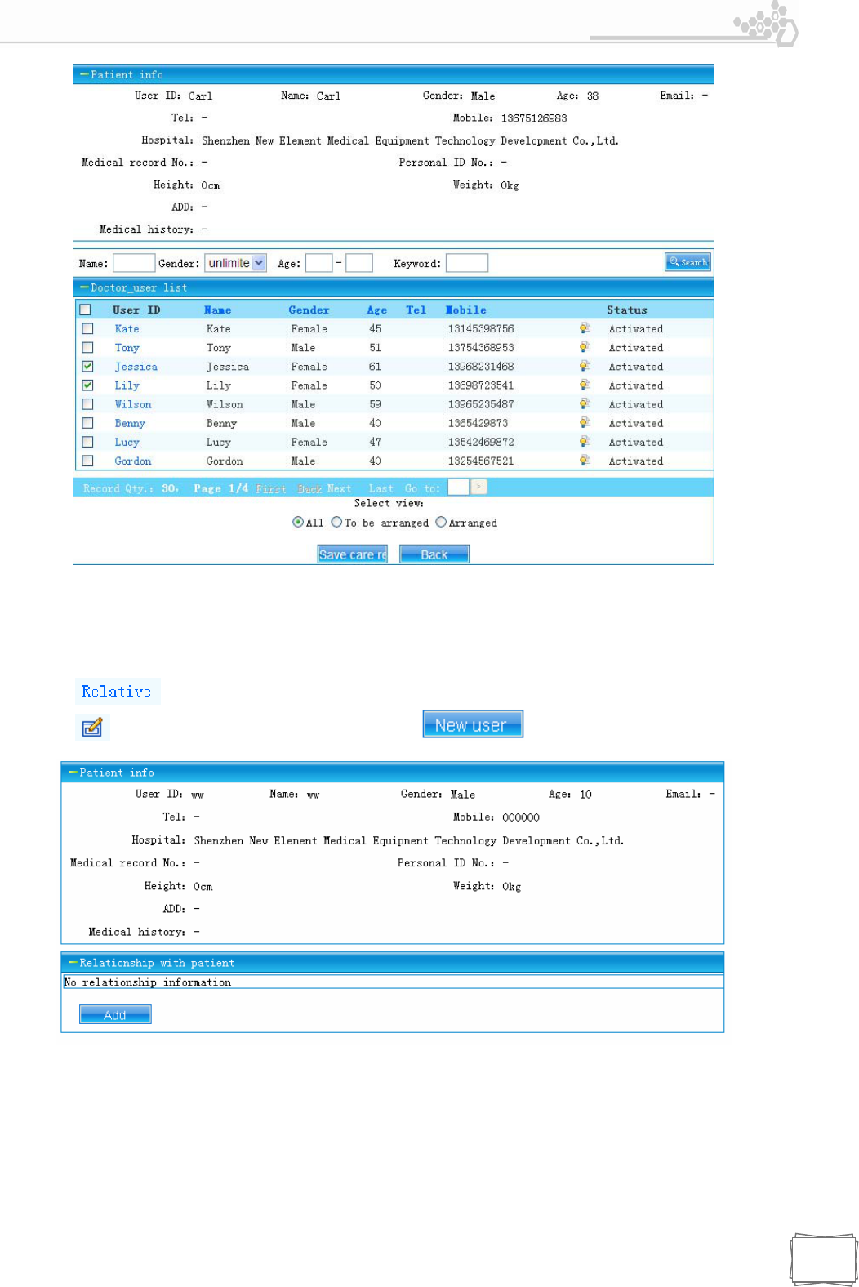Click the No relationship information text
859x1287 pixels.
[x=148, y=982]
